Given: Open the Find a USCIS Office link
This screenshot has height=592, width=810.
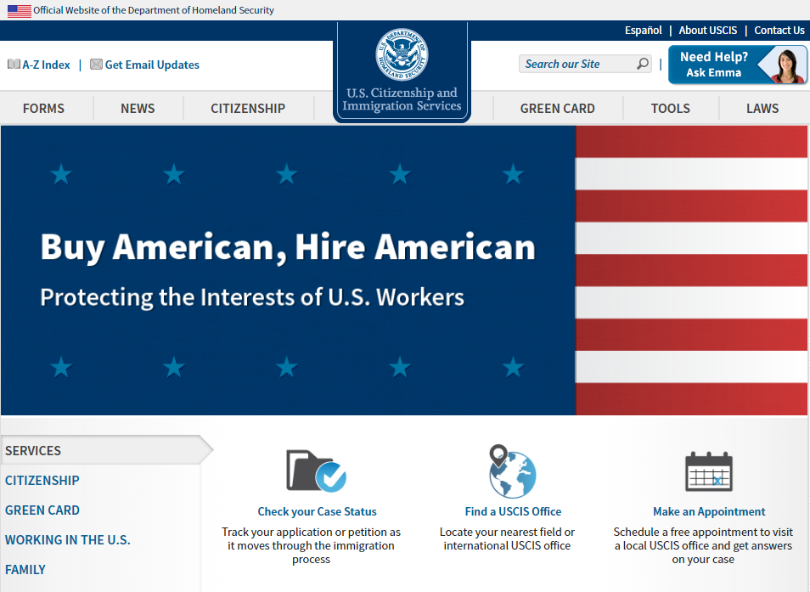Looking at the screenshot, I should coord(513,511).
